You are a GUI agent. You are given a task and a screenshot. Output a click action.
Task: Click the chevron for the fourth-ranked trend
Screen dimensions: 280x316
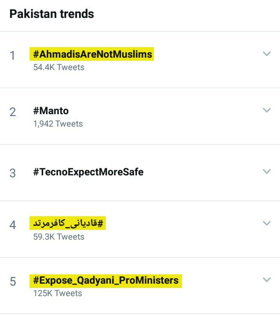pyautogui.click(x=266, y=223)
